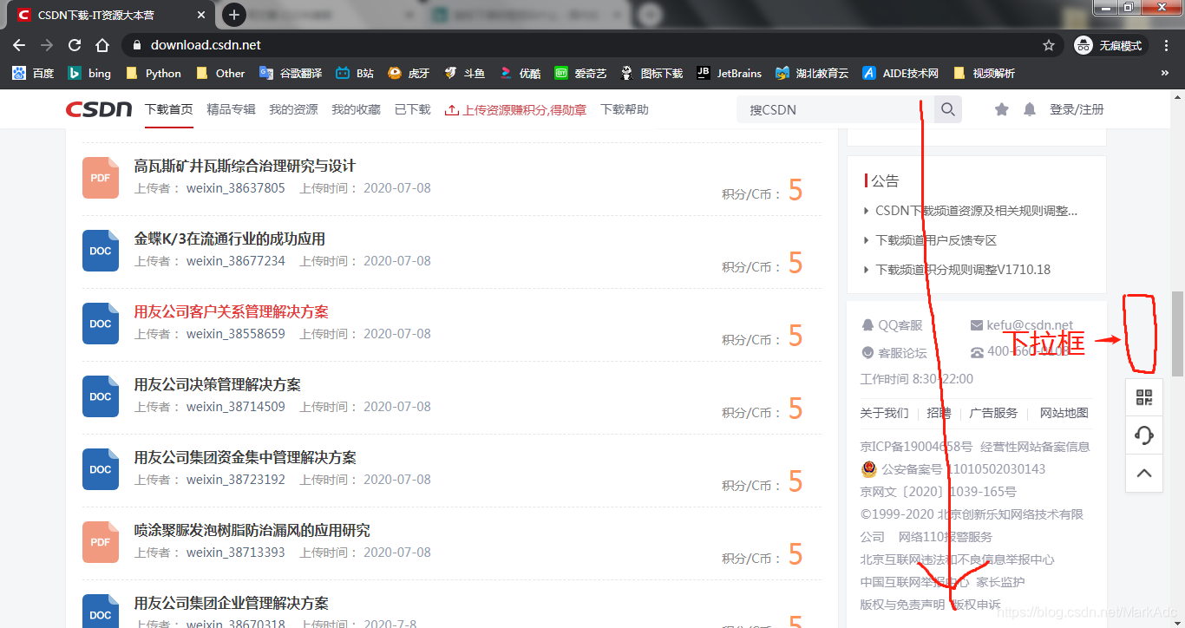Open incognito mode indicator
The width and height of the screenshot is (1185, 628).
1110,45
